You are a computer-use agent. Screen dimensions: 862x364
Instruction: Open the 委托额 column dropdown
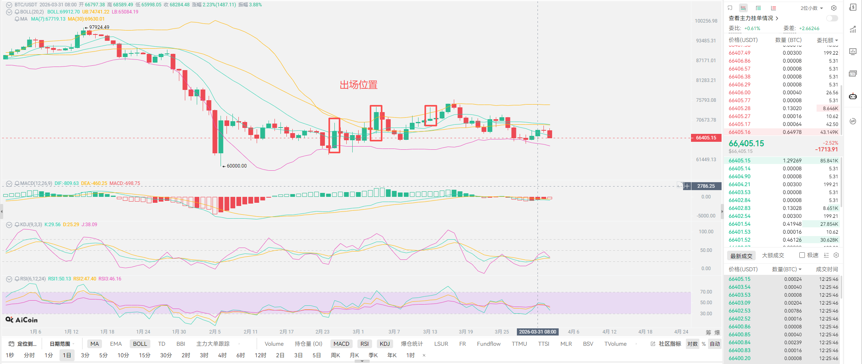(x=827, y=40)
